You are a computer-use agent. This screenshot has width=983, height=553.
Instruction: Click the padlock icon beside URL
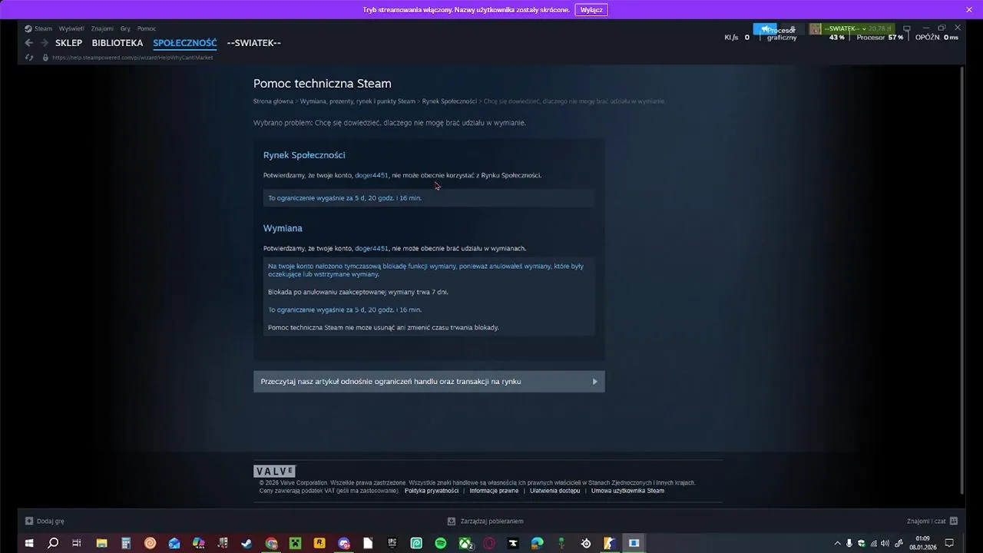(45, 58)
